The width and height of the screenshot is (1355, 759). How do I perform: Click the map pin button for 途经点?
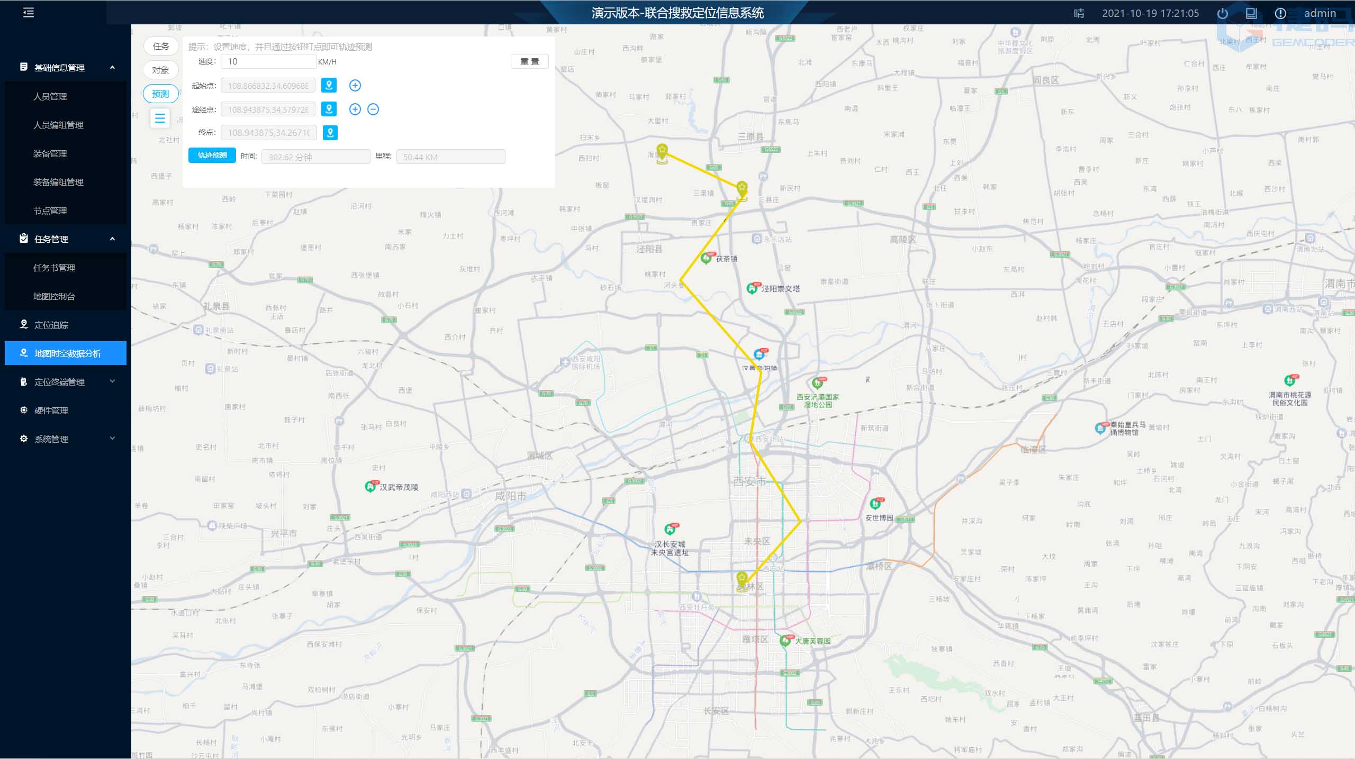pyautogui.click(x=329, y=109)
